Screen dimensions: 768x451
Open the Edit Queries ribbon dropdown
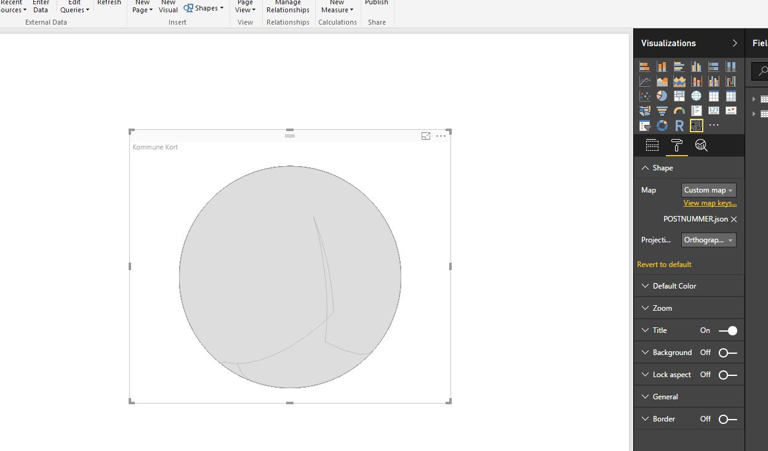[x=74, y=6]
